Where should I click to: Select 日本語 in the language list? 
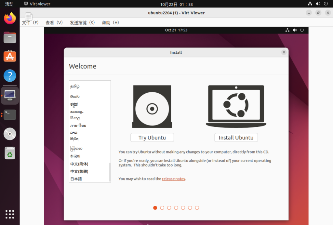click(x=76, y=179)
